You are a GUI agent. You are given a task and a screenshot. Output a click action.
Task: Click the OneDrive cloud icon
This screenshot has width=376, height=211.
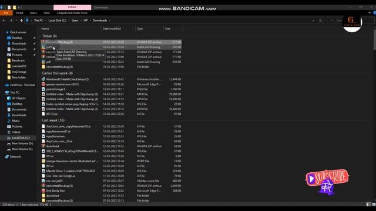point(7,85)
